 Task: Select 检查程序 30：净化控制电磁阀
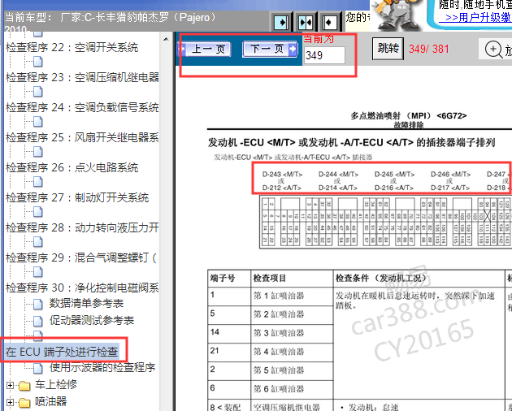coord(82,288)
